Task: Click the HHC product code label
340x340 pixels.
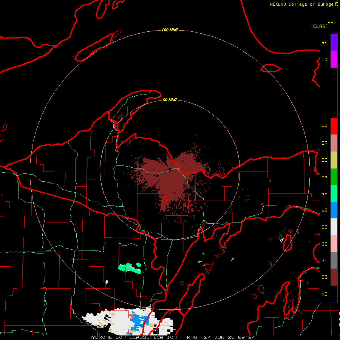Action: click(332, 23)
